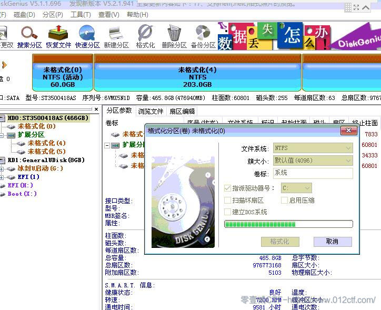This screenshot has height=310, width=381.
Task: Launch the 恢复文件 file recovery tool
Action: [x=58, y=37]
